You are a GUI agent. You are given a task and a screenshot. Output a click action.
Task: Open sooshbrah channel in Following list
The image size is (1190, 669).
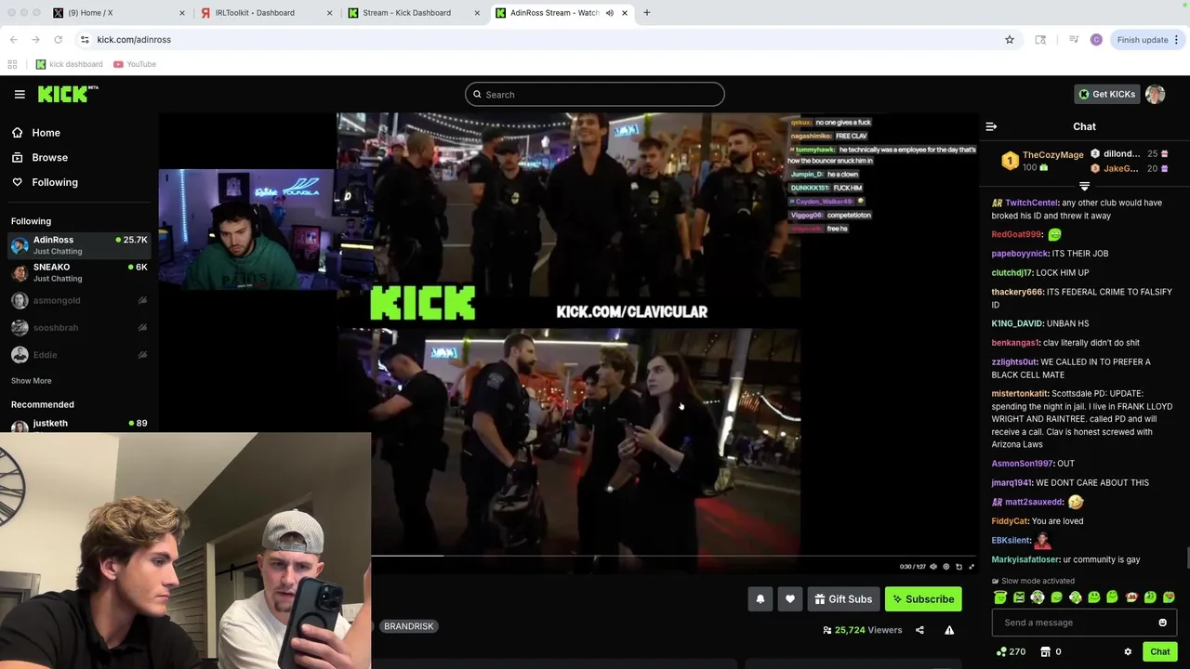pyautogui.click(x=79, y=327)
